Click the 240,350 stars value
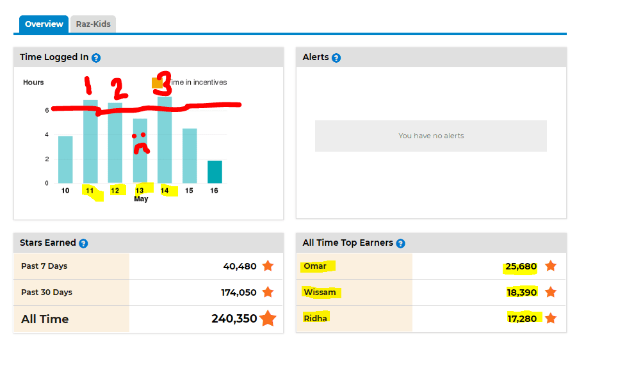618x368 pixels. coord(234,318)
